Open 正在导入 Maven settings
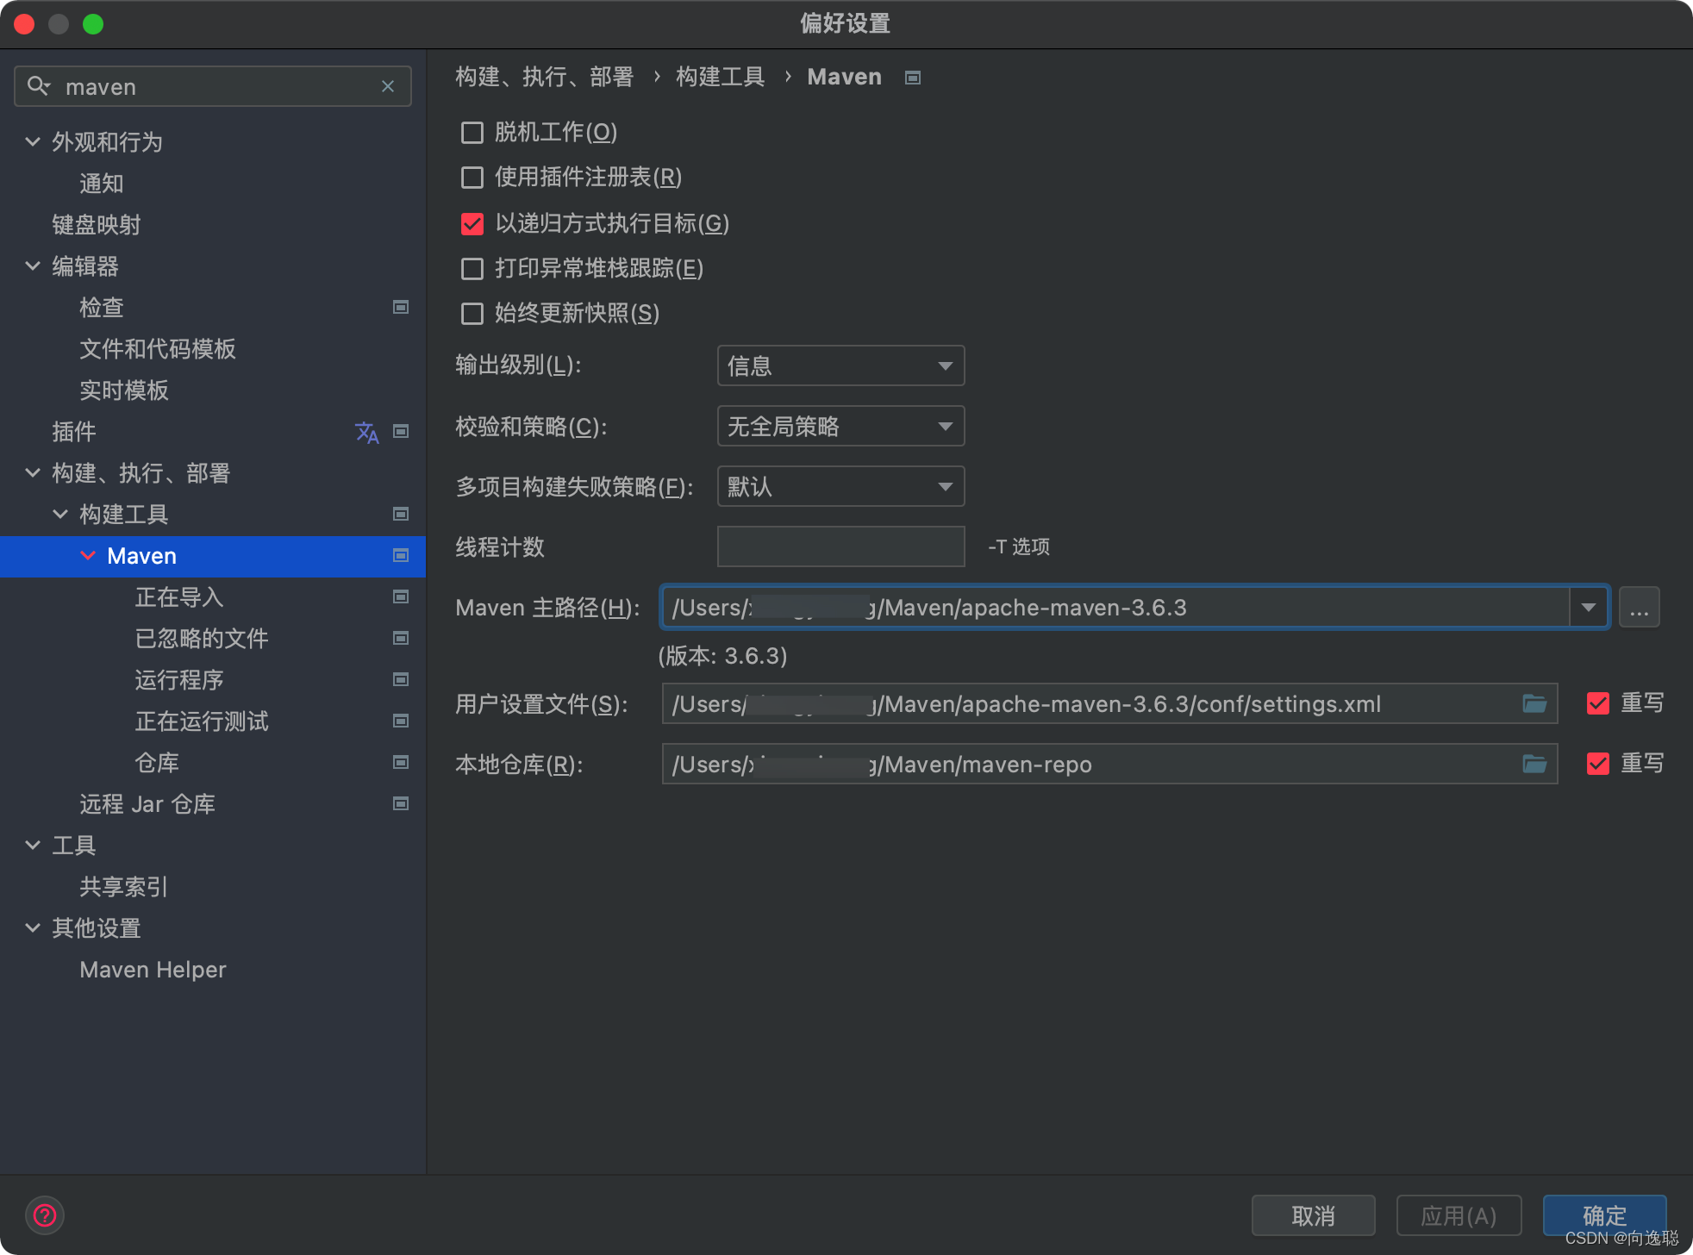 [179, 596]
